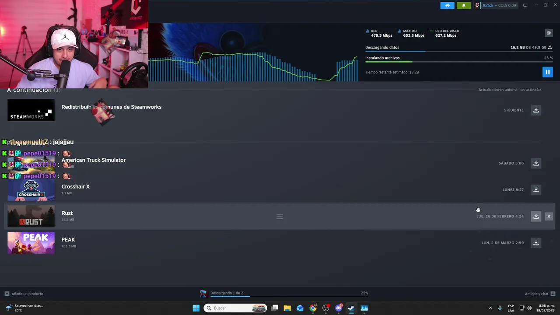Pause the current Steam download
560x315 pixels.
(x=547, y=72)
